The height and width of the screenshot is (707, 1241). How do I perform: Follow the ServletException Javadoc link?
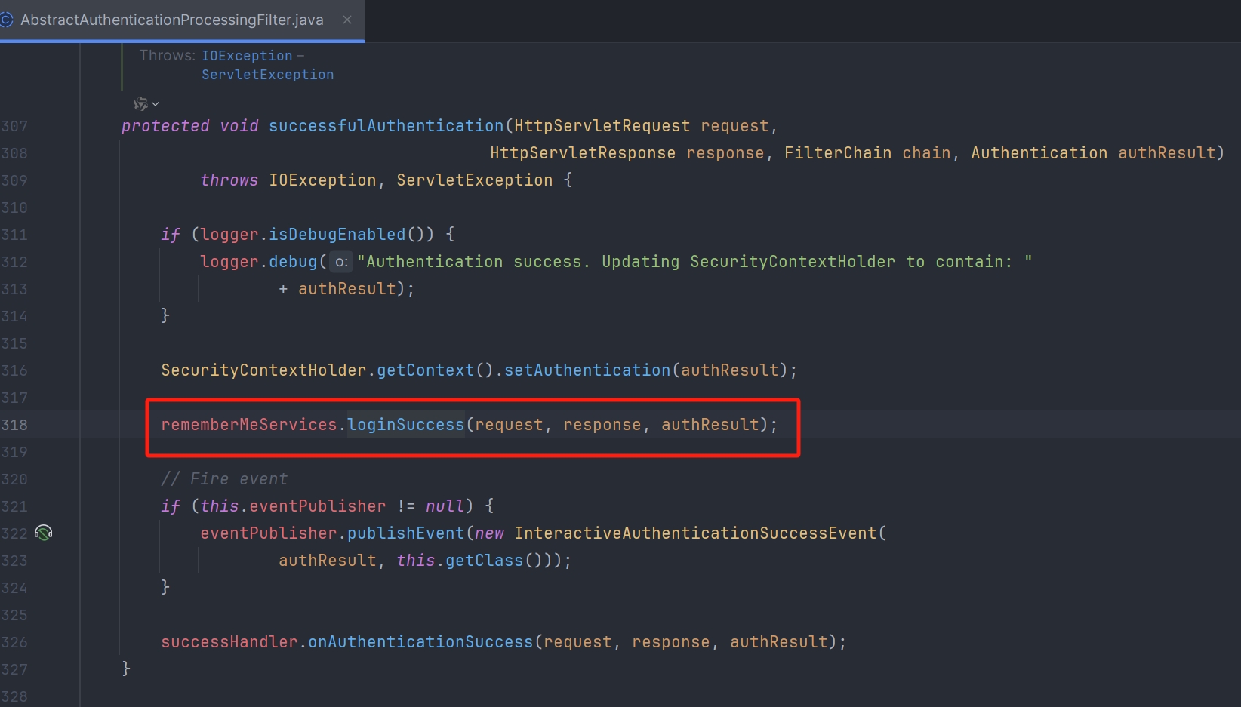pyautogui.click(x=267, y=75)
